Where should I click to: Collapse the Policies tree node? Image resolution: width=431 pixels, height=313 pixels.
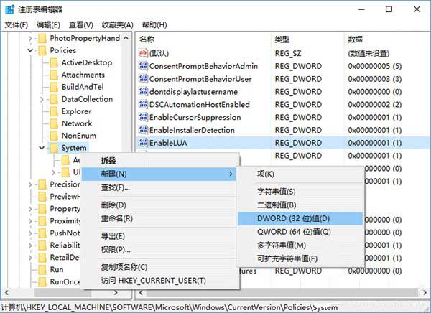pyautogui.click(x=29, y=50)
